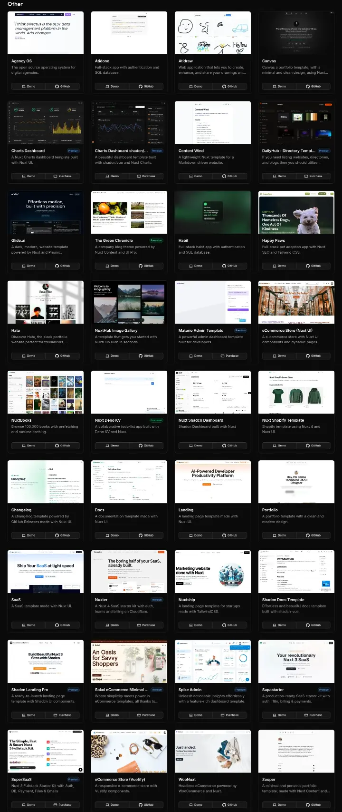This screenshot has width=342, height=812.
Task: Open the NuxtBooks GitHub button
Action: [x=63, y=446]
